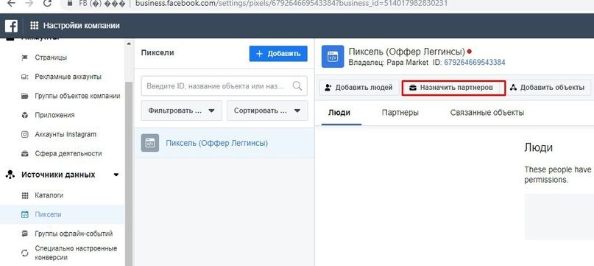This screenshot has height=266, width=594.
Task: Click the Владелец: Papa Market text
Action: pos(389,62)
